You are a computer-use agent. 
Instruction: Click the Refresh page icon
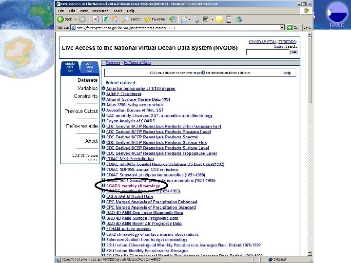(x=105, y=19)
